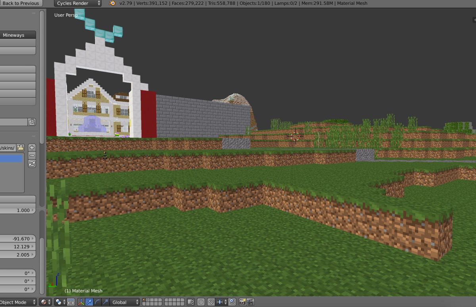476x307 pixels.
Task: Click the Blender logo icon in header
Action: [113, 3]
